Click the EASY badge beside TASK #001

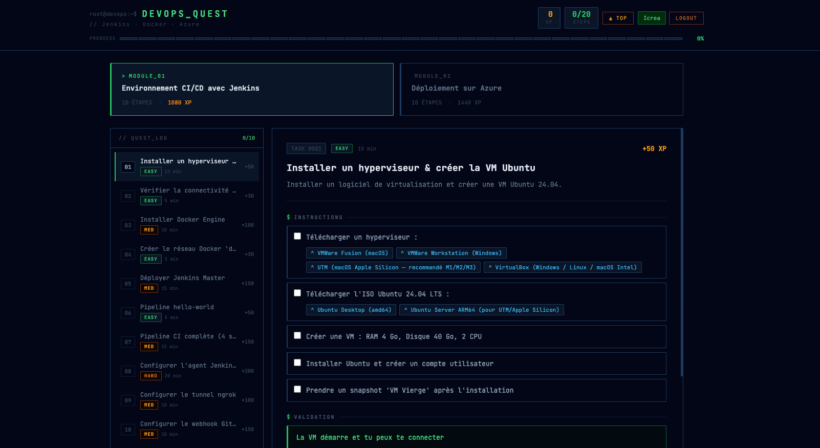tap(342, 148)
